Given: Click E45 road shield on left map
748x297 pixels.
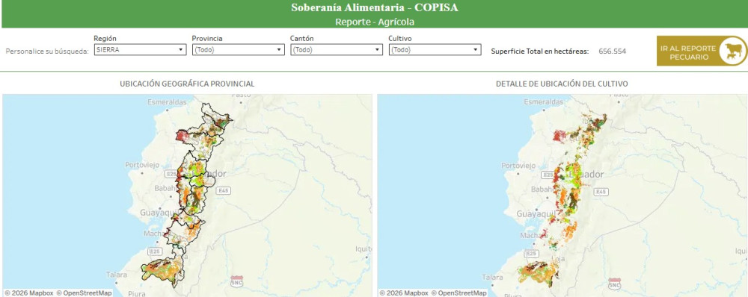Looking at the screenshot, I should (x=223, y=191).
